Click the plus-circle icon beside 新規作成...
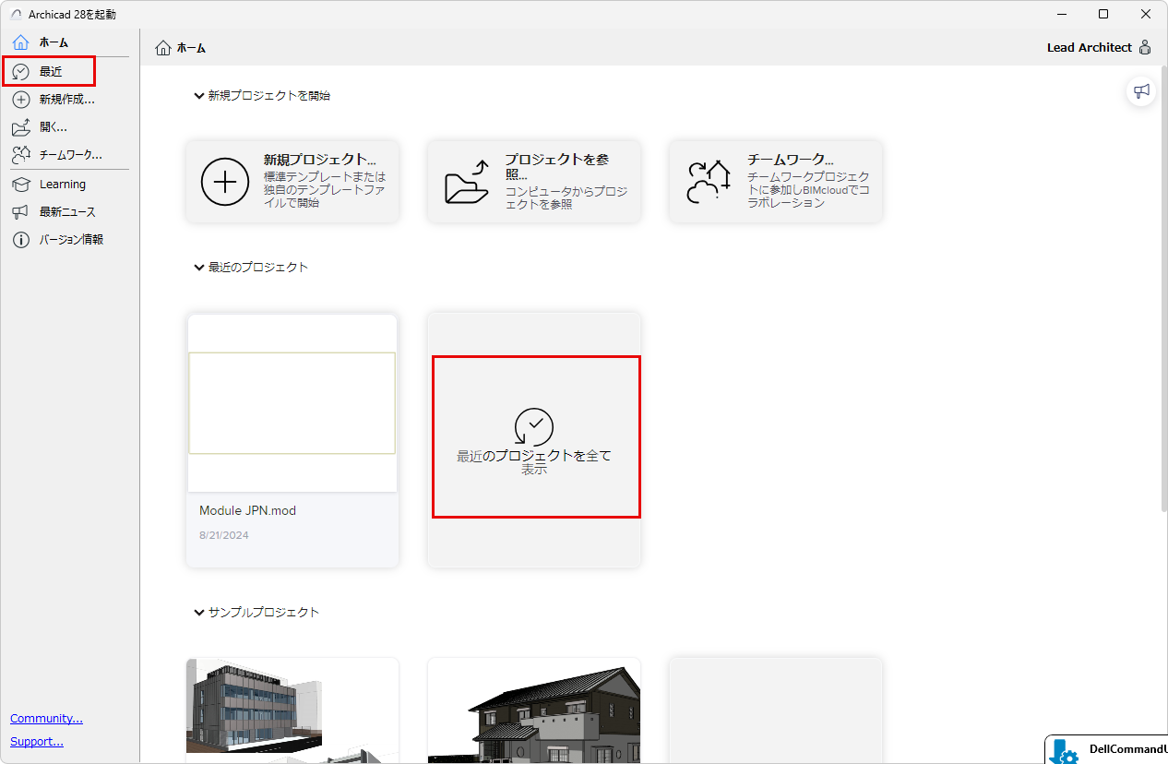This screenshot has width=1168, height=764. pyautogui.click(x=21, y=100)
